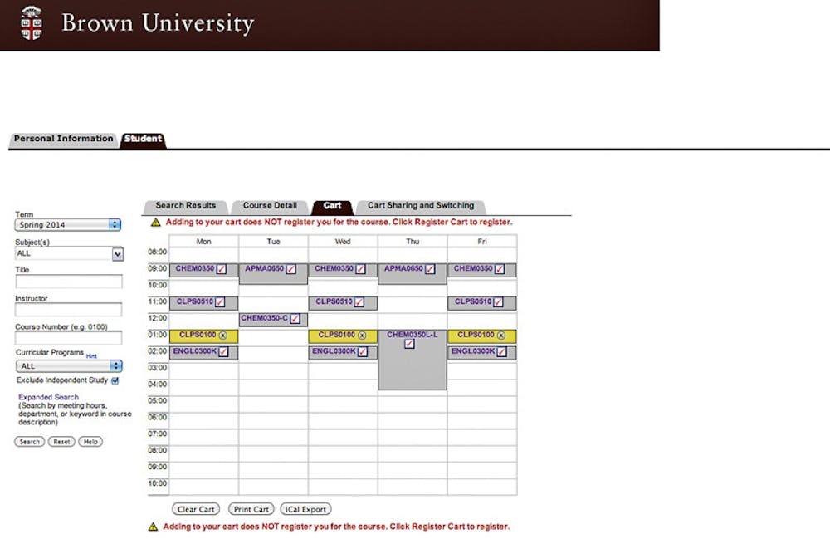Open the Cart Sharing and Switching tab
This screenshot has width=830, height=539.
[421, 206]
